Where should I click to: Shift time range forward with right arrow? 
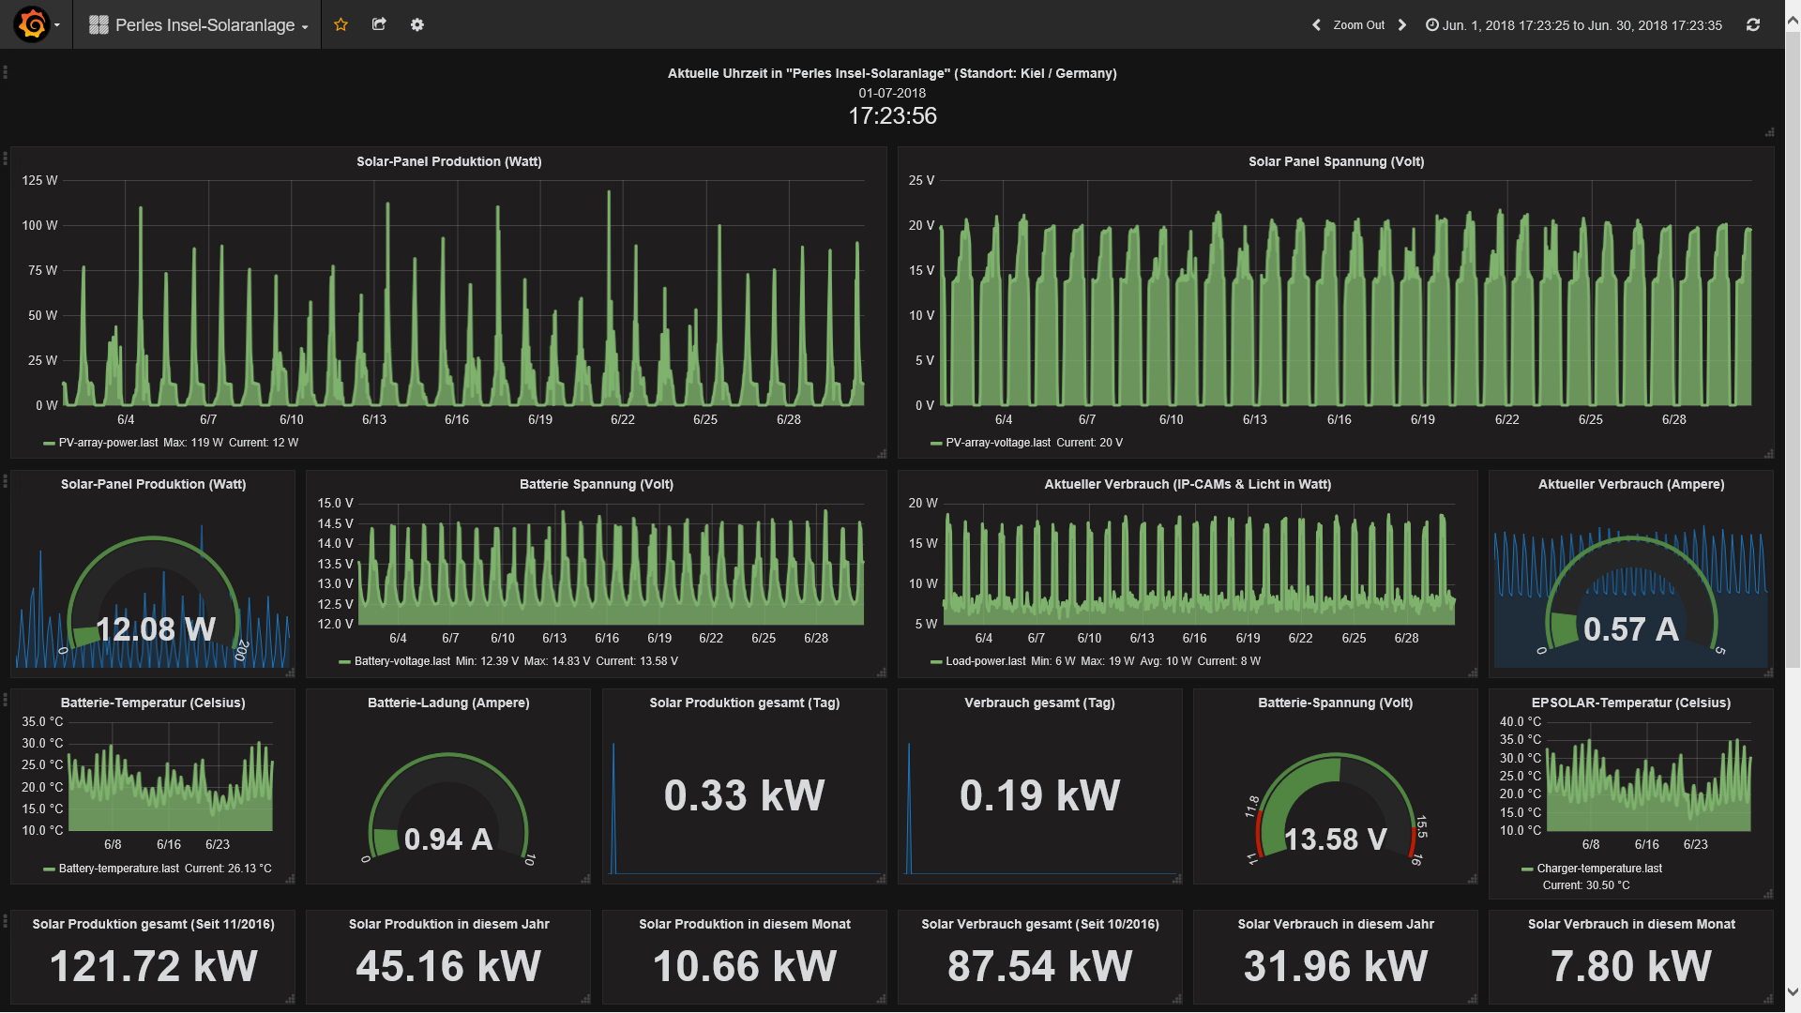(x=1402, y=25)
